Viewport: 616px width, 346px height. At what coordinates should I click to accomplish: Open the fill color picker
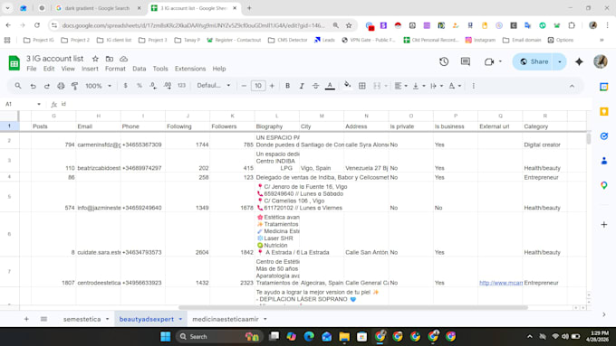[x=347, y=86]
